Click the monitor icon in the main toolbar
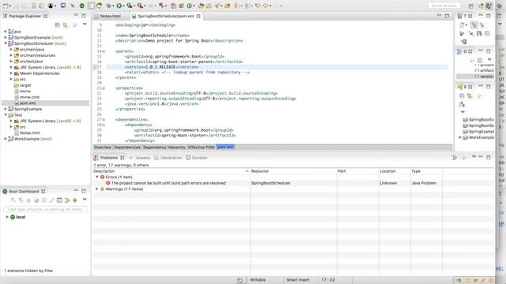Viewport: 506px width, 284px height. (63, 6)
